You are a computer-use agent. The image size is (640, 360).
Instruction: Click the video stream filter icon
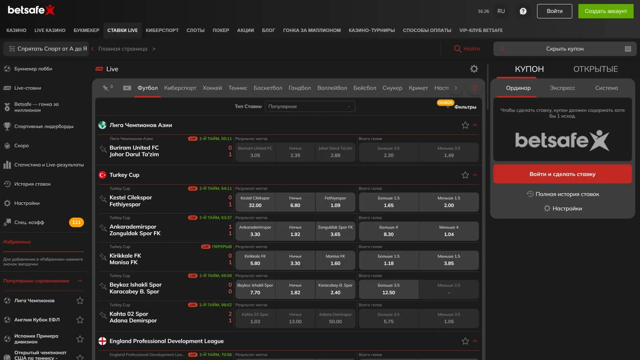tap(127, 88)
